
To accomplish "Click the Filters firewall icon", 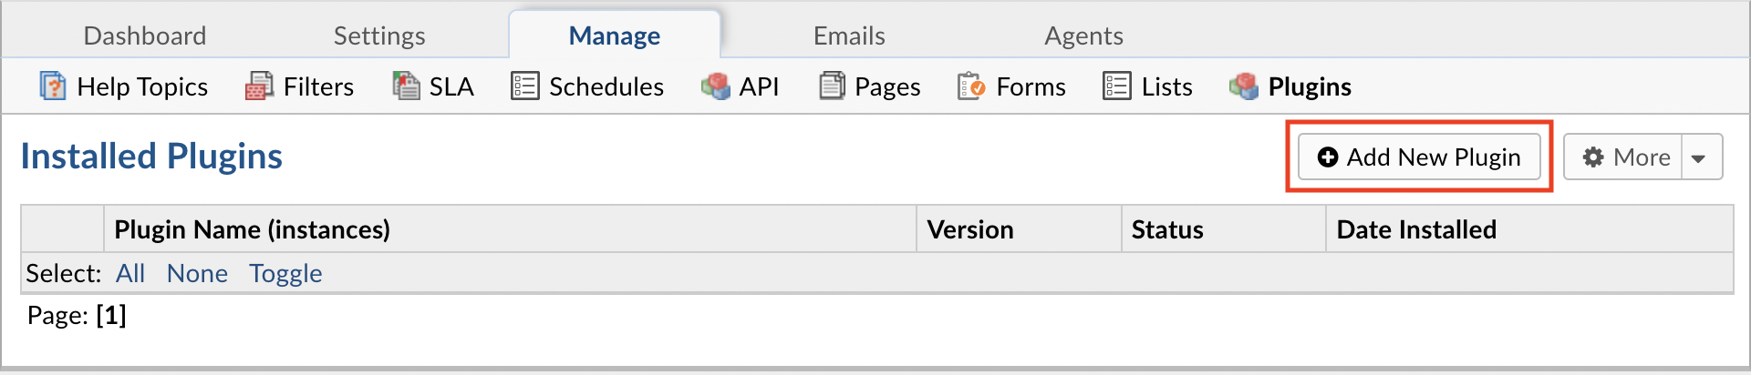I will pos(259,86).
